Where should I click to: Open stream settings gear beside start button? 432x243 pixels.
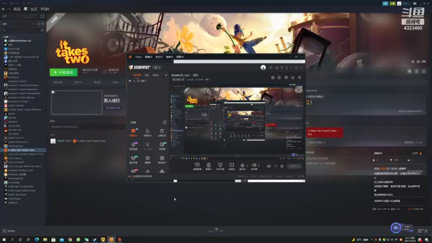(x=282, y=166)
